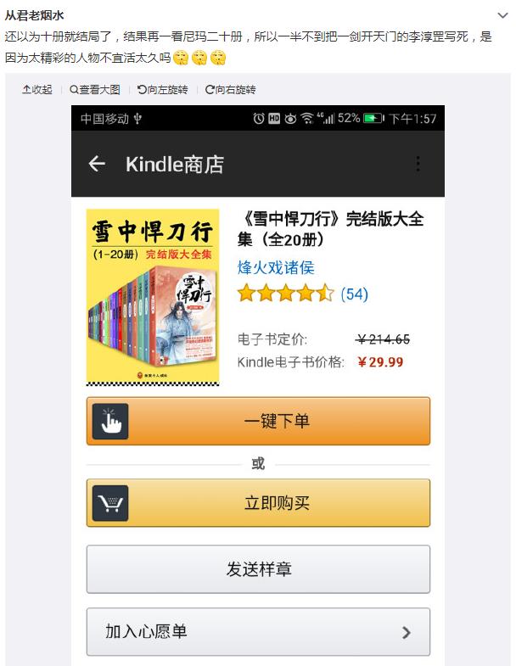Open 查看大图 to view larger image
This screenshot has width=516, height=666.
pos(95,90)
